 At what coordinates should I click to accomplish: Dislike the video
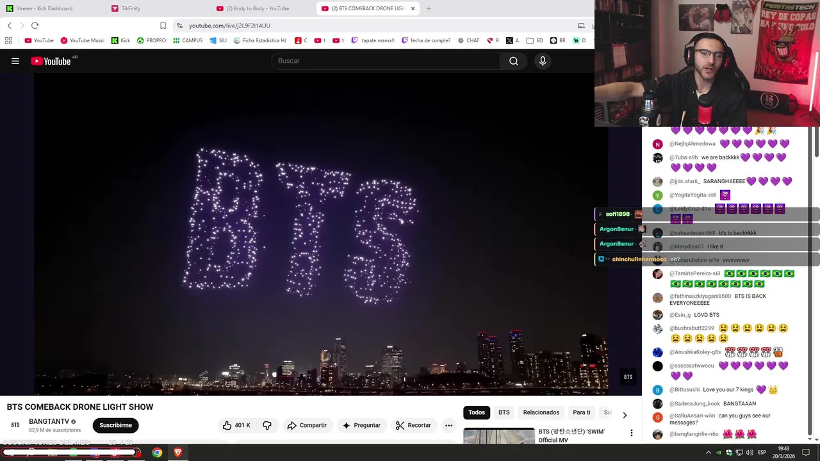pyautogui.click(x=267, y=425)
